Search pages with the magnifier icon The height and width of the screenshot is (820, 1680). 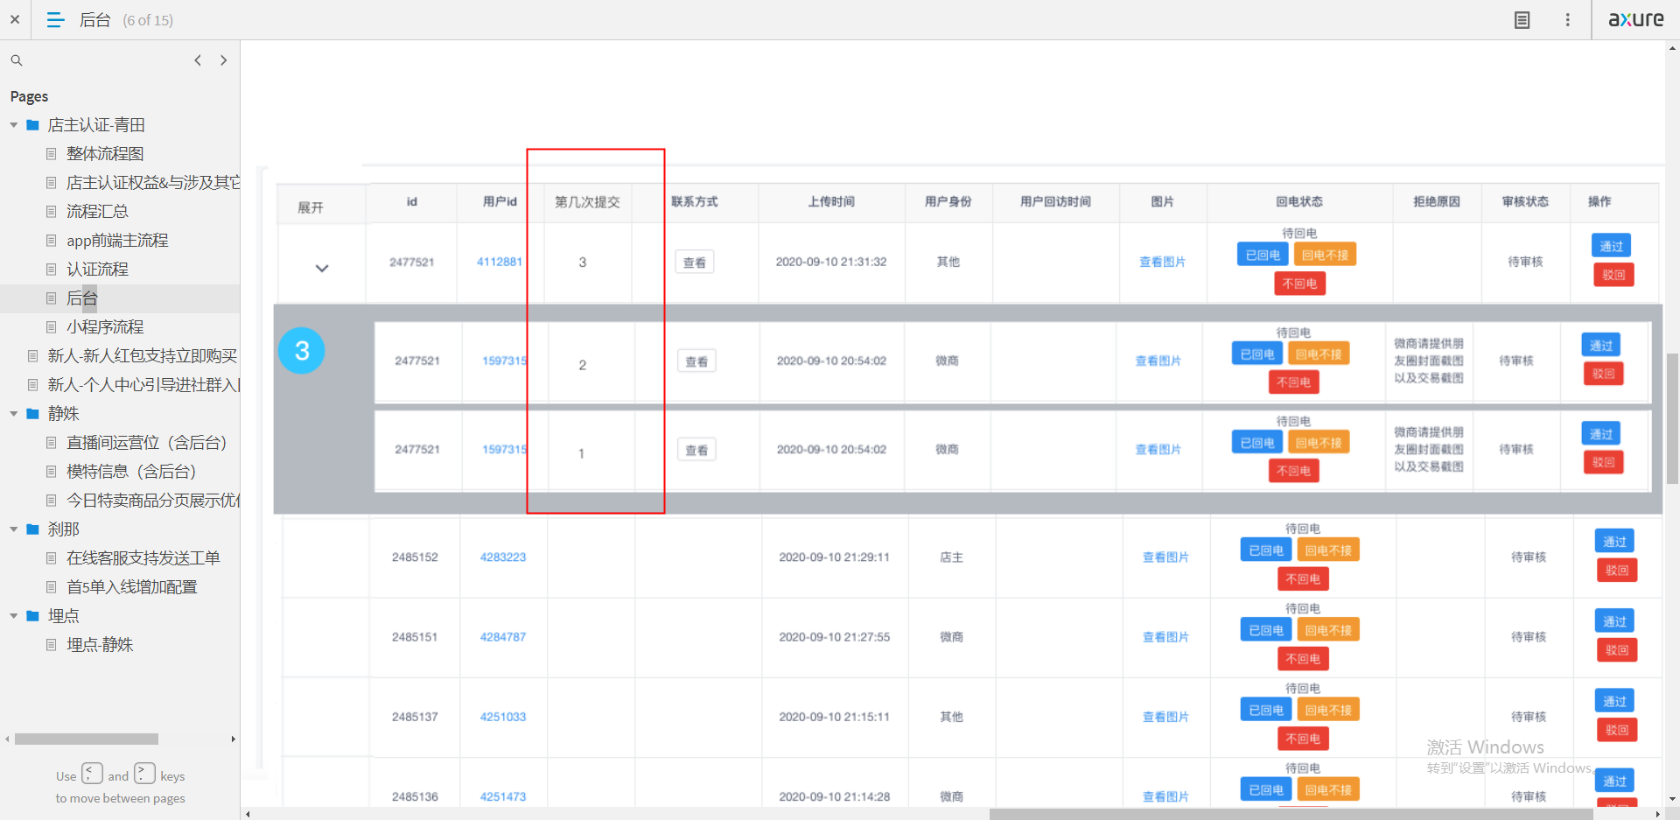[17, 60]
